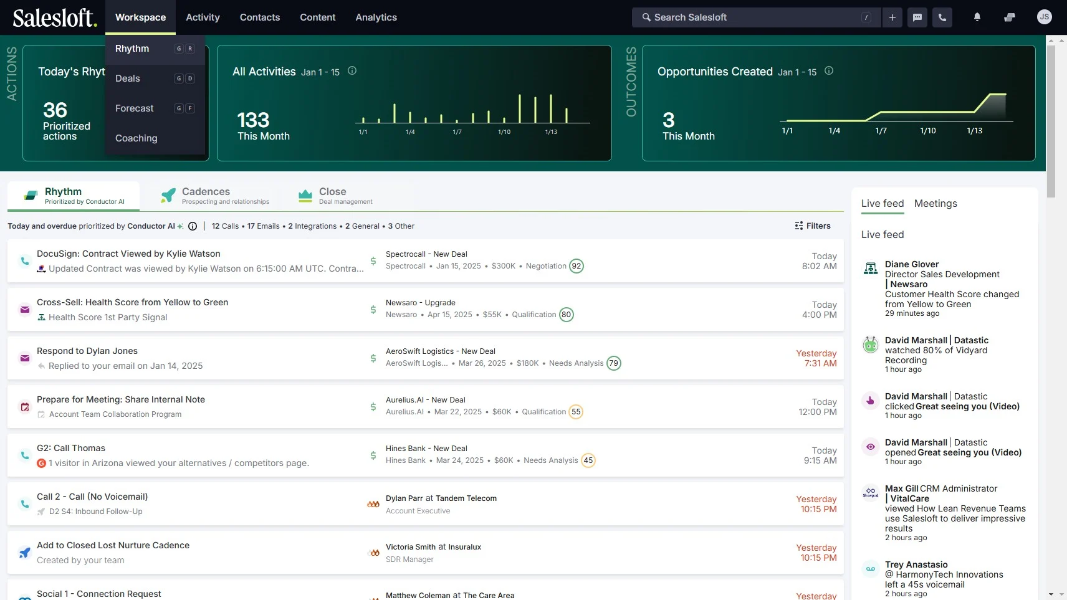The image size is (1067, 600).
Task: Switch to the Close deal management tab
Action: tap(335, 196)
